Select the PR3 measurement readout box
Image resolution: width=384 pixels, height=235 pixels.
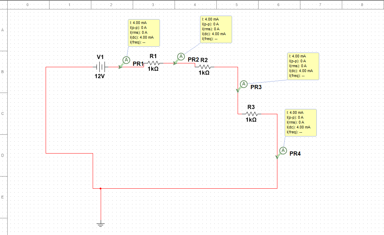[303, 66]
